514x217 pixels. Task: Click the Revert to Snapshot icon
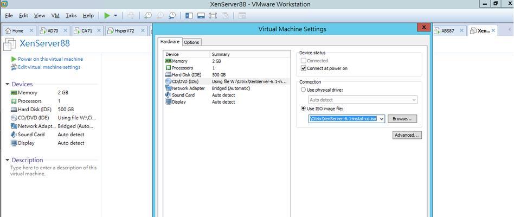pyautogui.click(x=160, y=15)
